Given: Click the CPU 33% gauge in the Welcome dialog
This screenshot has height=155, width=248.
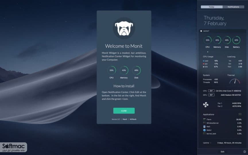Looking at the screenshot, I should click(111, 70).
